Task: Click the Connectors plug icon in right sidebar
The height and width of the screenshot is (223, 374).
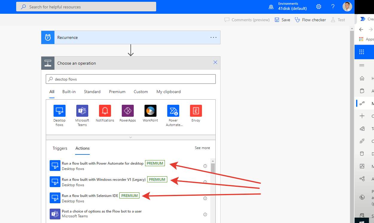Action: [x=362, y=141]
